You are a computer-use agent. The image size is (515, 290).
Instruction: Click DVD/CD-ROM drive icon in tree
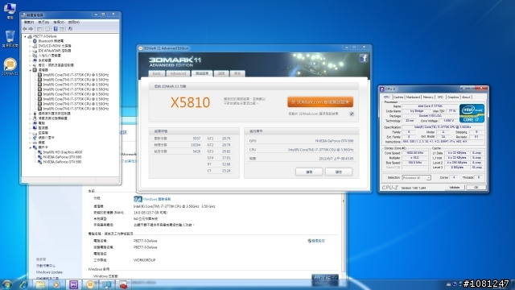point(35,46)
